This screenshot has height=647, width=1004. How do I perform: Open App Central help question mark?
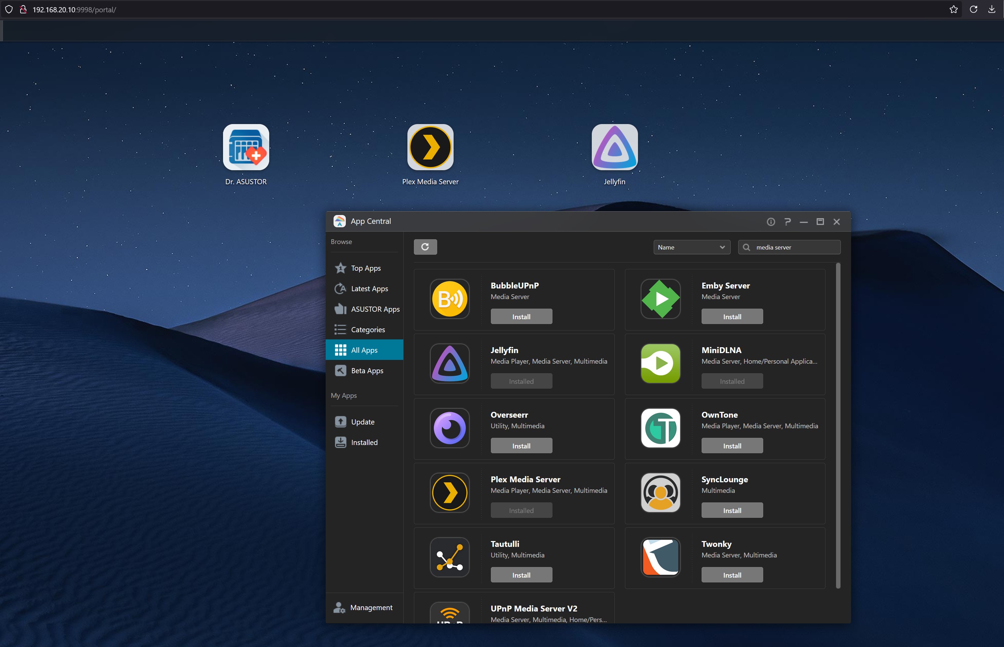pos(787,221)
